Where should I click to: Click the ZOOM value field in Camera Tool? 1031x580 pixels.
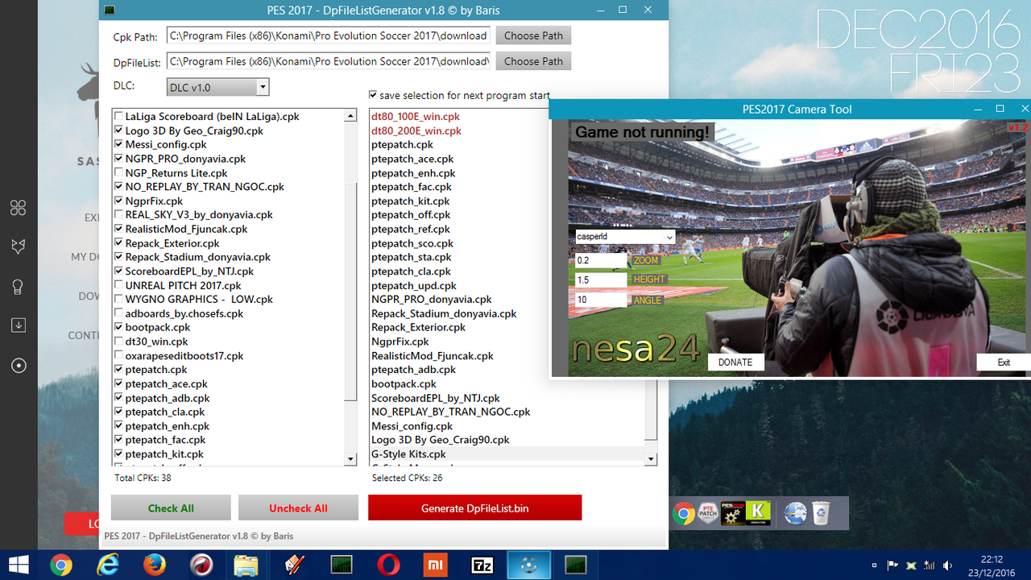(x=601, y=261)
